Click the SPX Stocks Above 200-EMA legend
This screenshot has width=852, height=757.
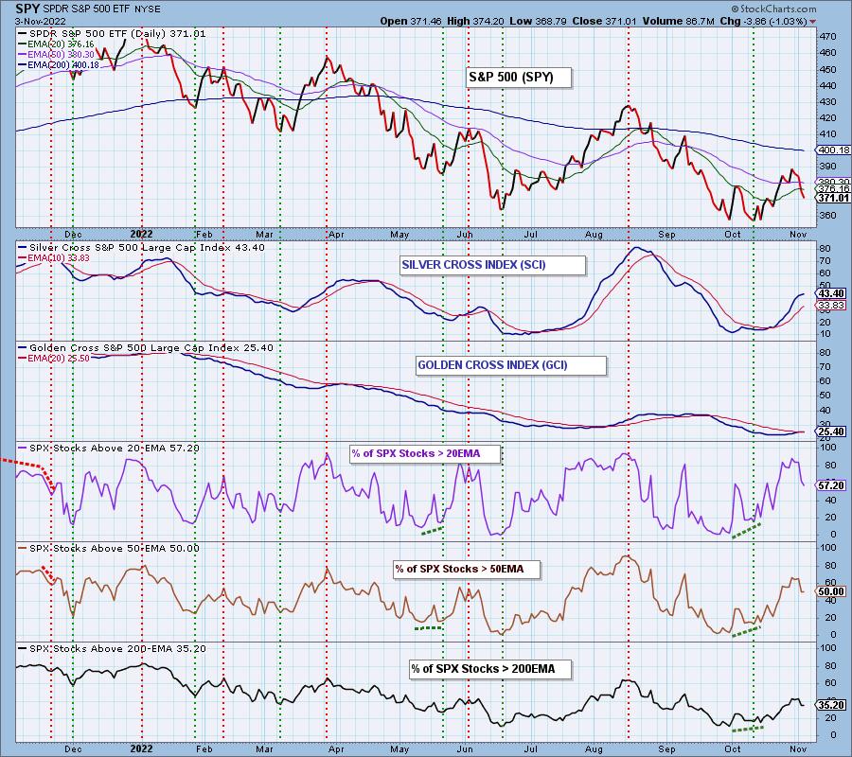tap(111, 648)
